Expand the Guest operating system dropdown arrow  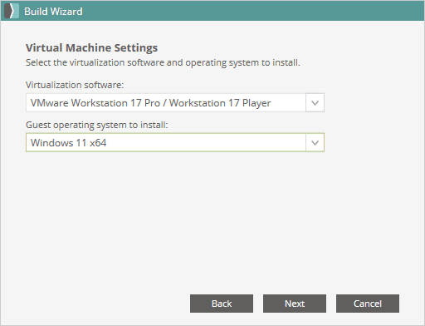(315, 143)
